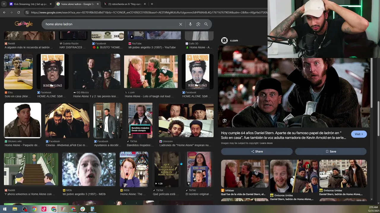Open site information icon in address bar
Screen dimensions: 380x213
click(27, 12)
